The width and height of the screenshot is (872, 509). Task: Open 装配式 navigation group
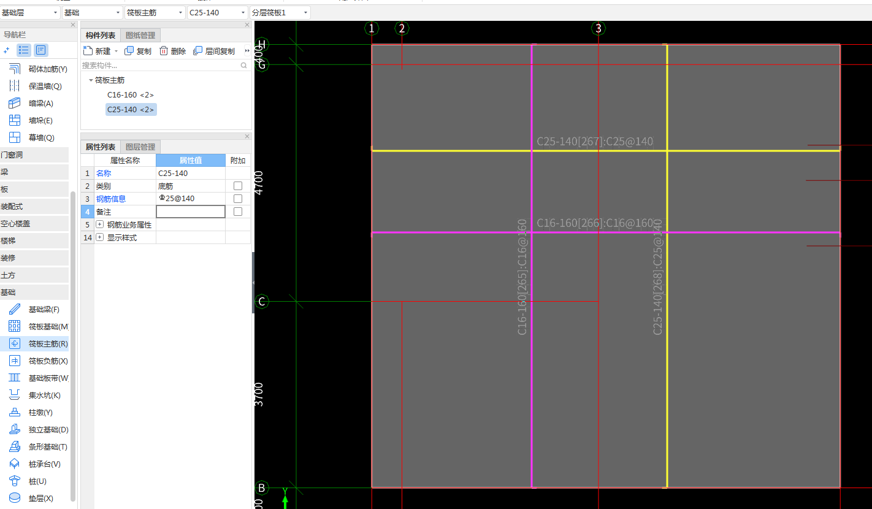(x=34, y=207)
